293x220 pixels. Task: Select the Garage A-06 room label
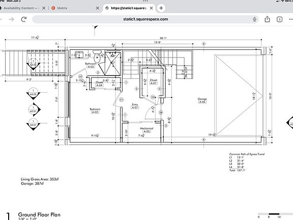[x=202, y=100]
